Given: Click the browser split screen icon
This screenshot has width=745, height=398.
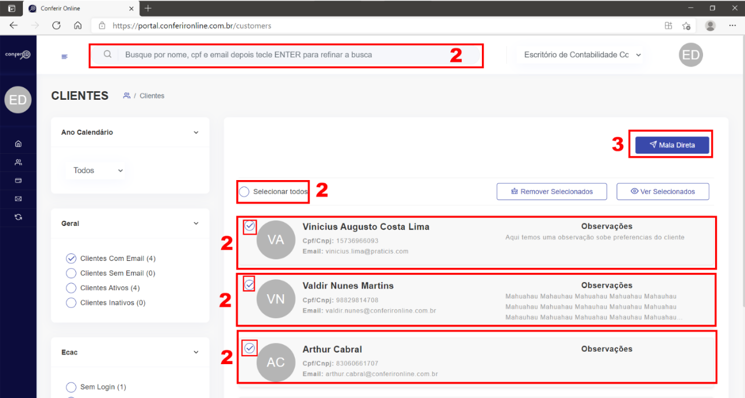Looking at the screenshot, I should [668, 25].
